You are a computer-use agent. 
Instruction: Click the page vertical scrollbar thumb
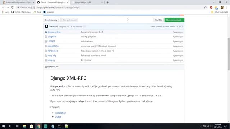[x=229, y=54]
